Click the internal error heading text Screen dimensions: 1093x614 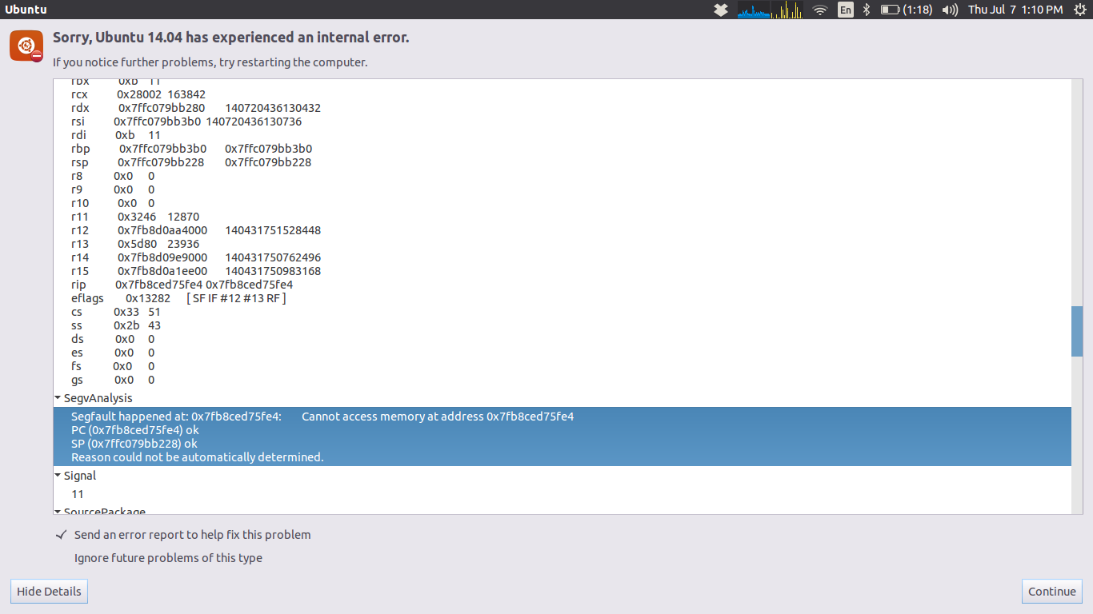231,38
